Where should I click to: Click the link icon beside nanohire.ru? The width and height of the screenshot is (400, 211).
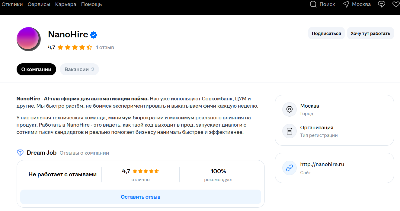(290, 168)
